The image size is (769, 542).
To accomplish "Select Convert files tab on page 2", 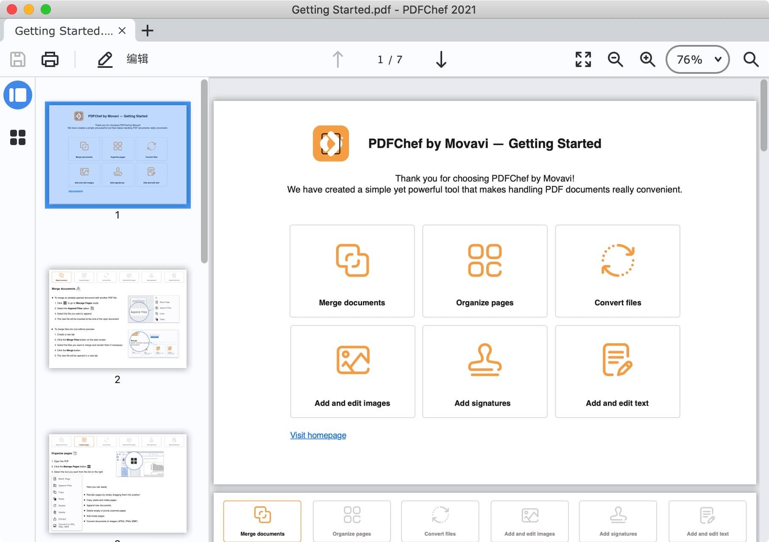I will click(x=440, y=521).
